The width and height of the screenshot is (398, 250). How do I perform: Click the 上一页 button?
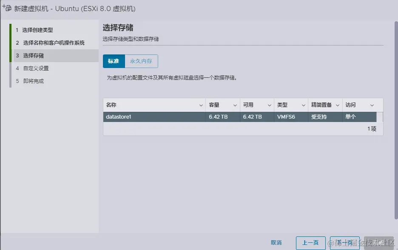310,243
